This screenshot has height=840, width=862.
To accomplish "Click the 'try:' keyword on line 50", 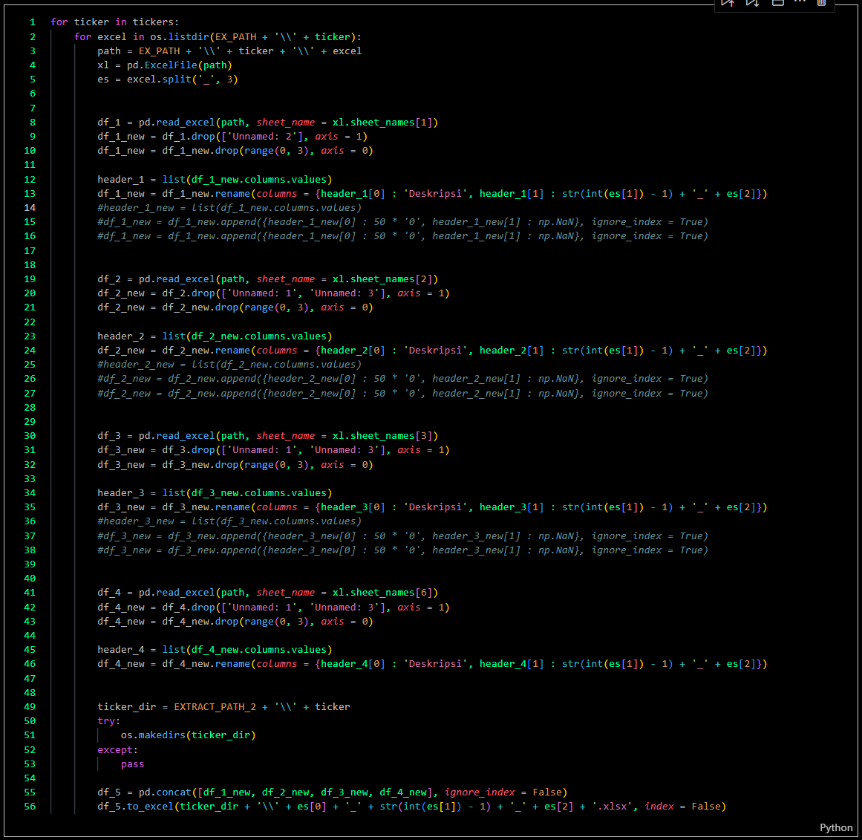I will click(109, 721).
